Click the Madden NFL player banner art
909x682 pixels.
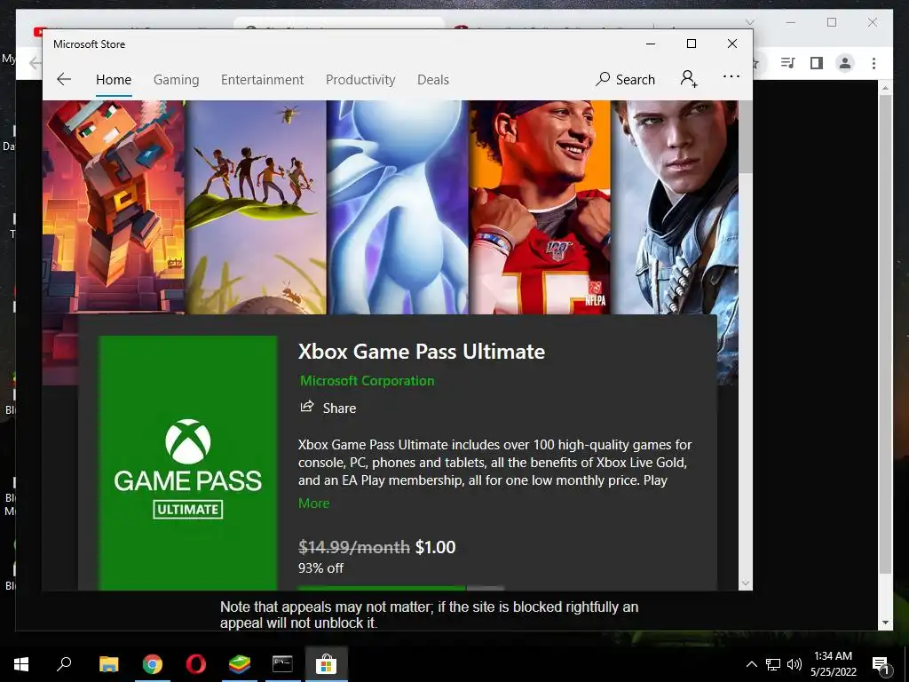tap(540, 207)
